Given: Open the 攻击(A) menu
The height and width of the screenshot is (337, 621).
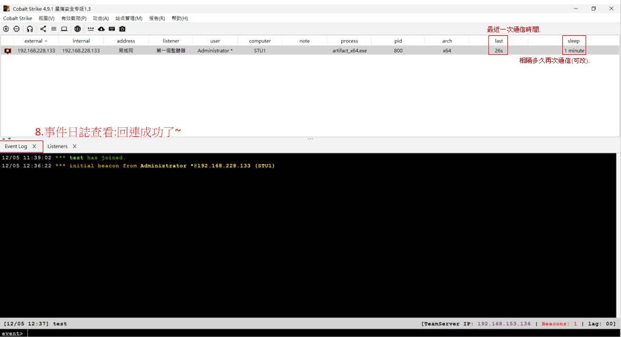Looking at the screenshot, I should 100,18.
